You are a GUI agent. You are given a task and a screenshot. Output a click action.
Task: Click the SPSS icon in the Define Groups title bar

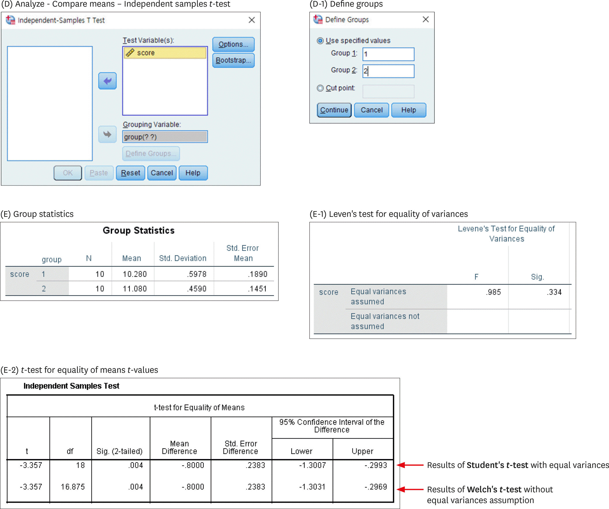[318, 19]
